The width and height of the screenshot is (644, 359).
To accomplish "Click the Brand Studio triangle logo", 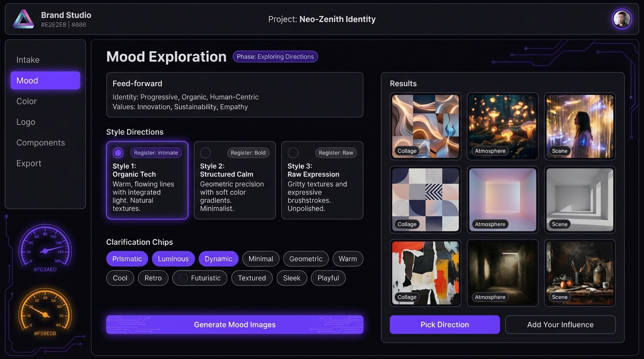I will (22, 19).
